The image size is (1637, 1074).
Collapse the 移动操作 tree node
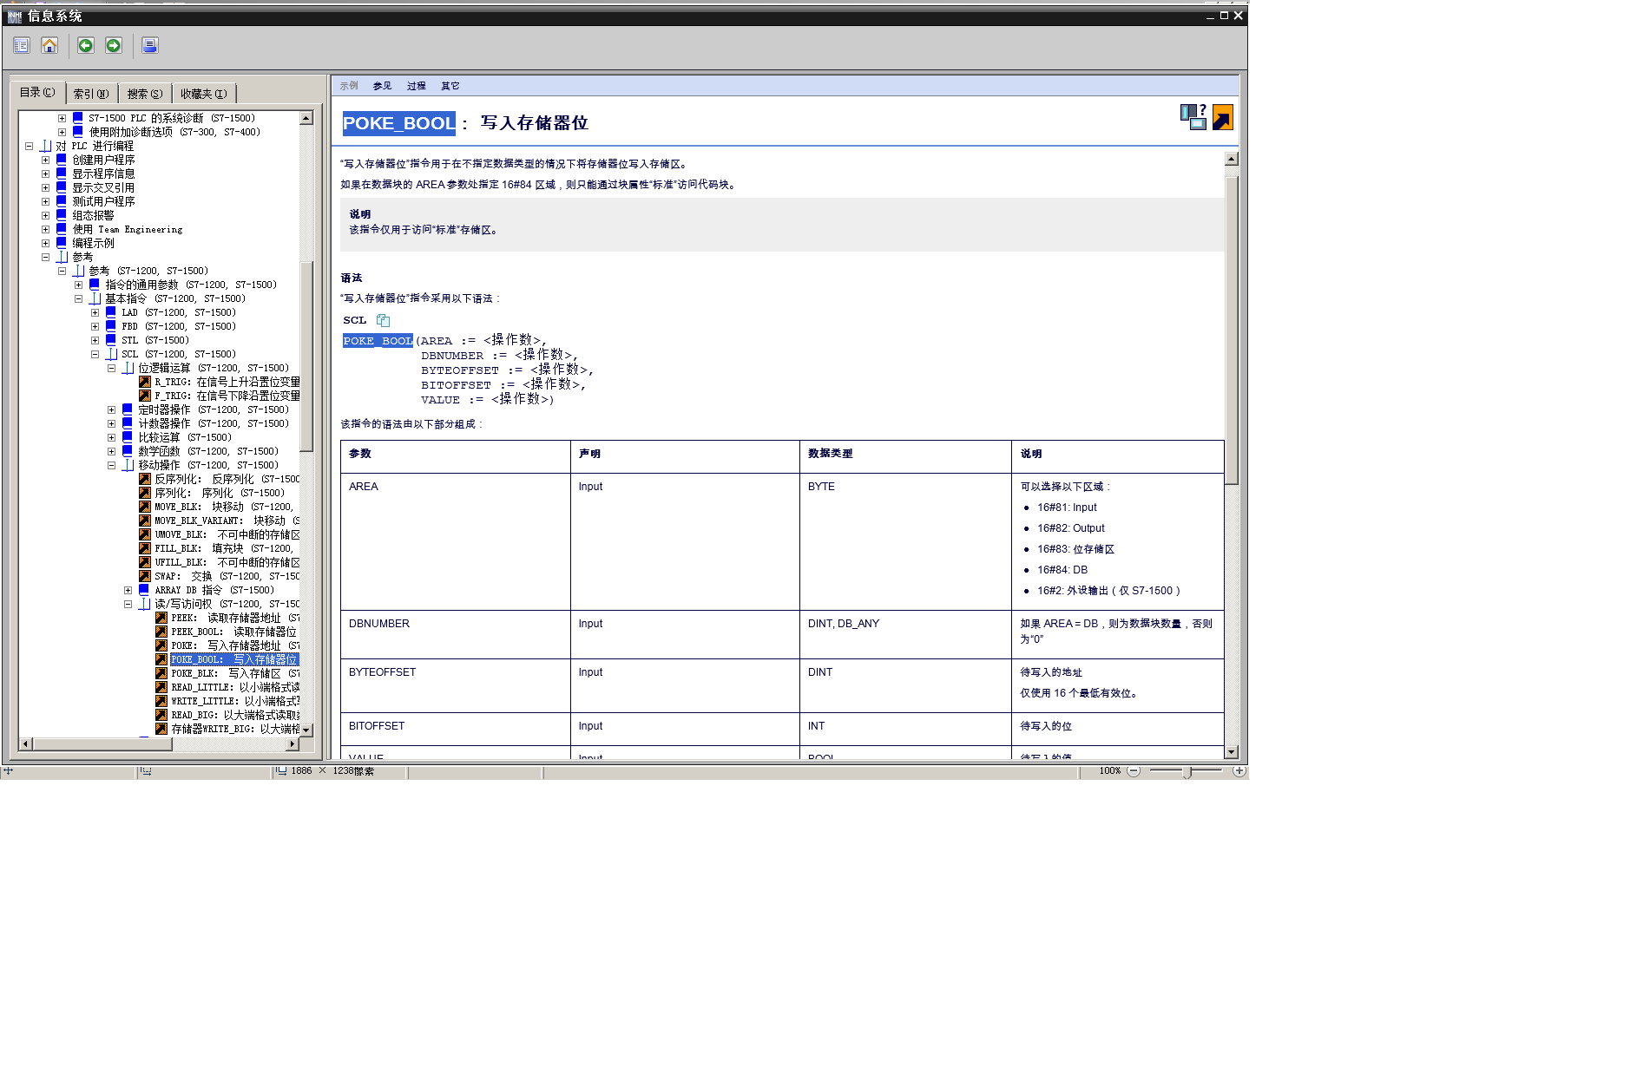111,465
